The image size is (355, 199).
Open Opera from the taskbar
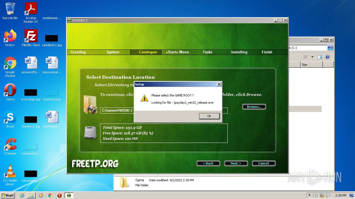[x=59, y=195]
